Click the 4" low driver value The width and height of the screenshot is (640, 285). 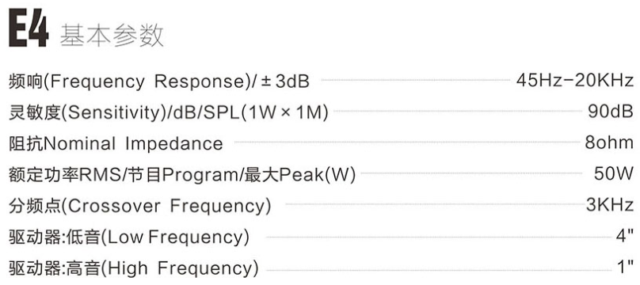(x=624, y=237)
